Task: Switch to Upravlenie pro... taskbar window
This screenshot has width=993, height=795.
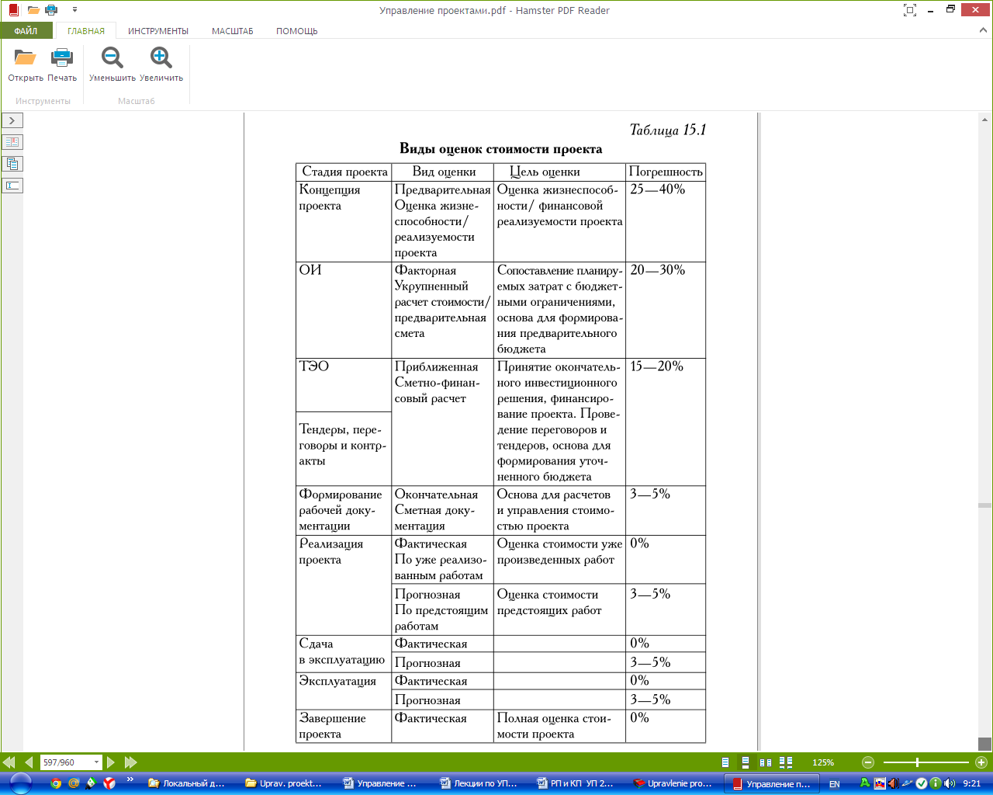Action: coord(673,783)
